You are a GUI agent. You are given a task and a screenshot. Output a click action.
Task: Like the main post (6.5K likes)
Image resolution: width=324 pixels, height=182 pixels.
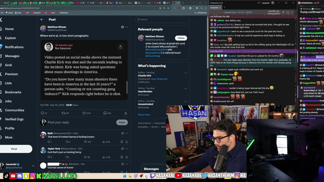point(84,113)
